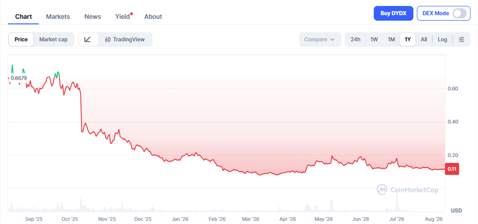Click the USD currency label
The image size is (478, 224).
(x=457, y=211)
